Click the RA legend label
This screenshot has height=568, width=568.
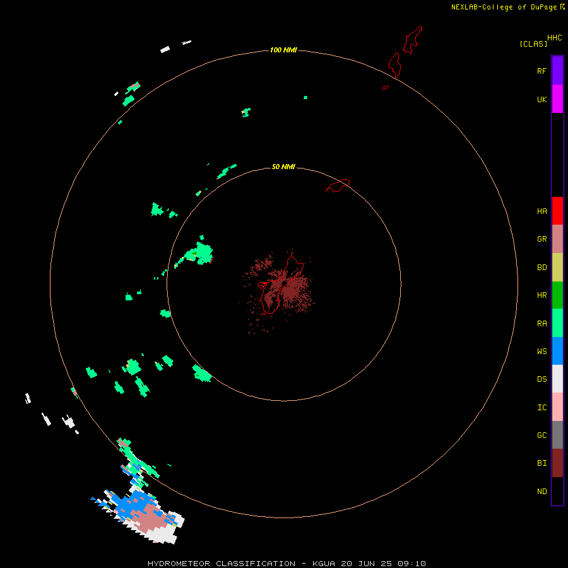[x=541, y=323]
